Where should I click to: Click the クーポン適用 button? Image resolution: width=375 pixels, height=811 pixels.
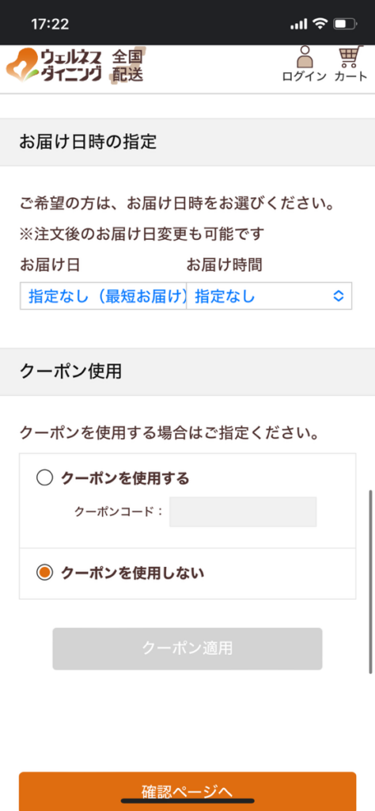[x=187, y=649]
